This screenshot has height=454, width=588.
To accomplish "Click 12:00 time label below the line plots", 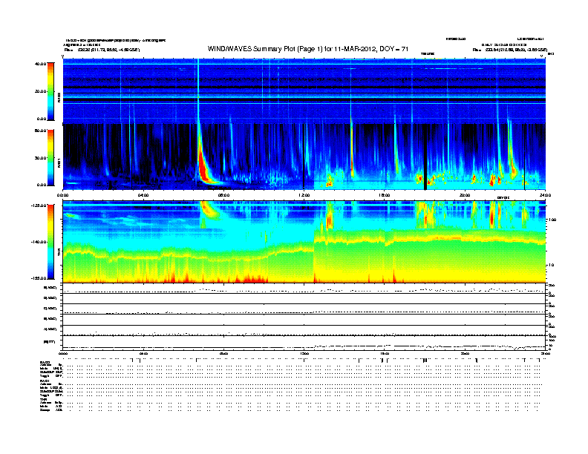I will 304,353.
